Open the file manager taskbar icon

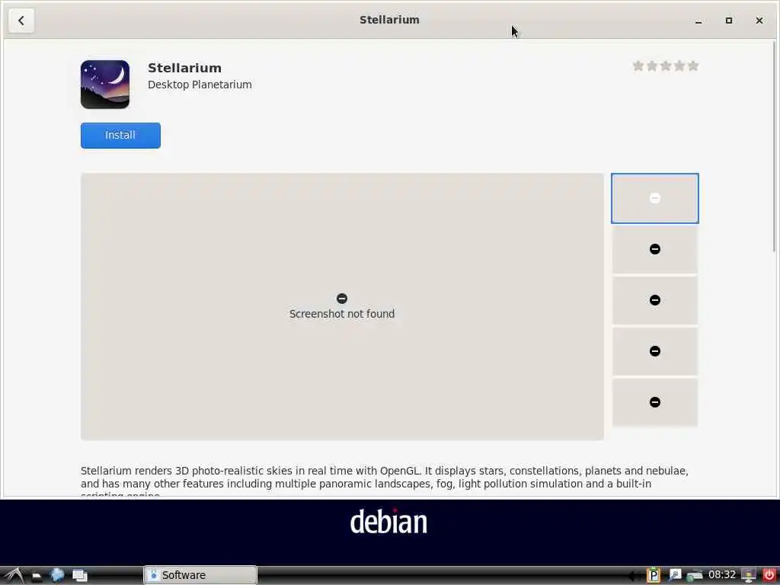(x=37, y=576)
